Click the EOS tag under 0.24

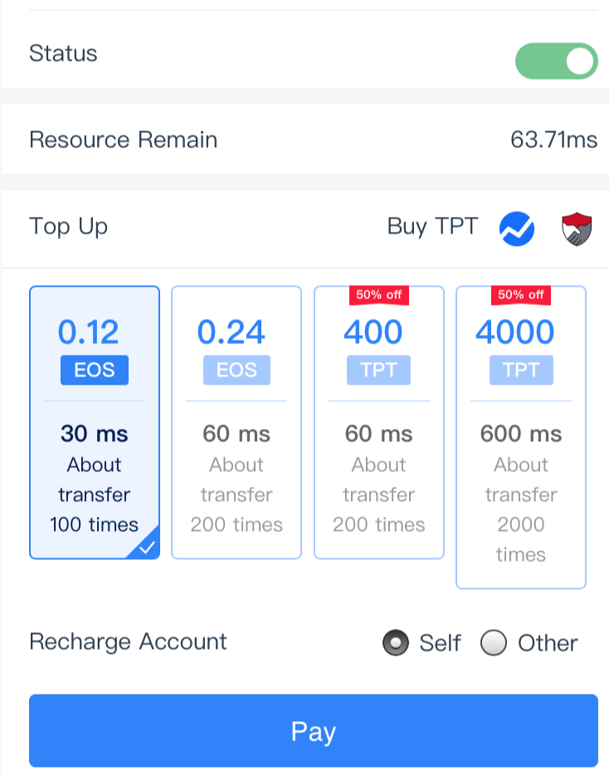pyautogui.click(x=236, y=370)
